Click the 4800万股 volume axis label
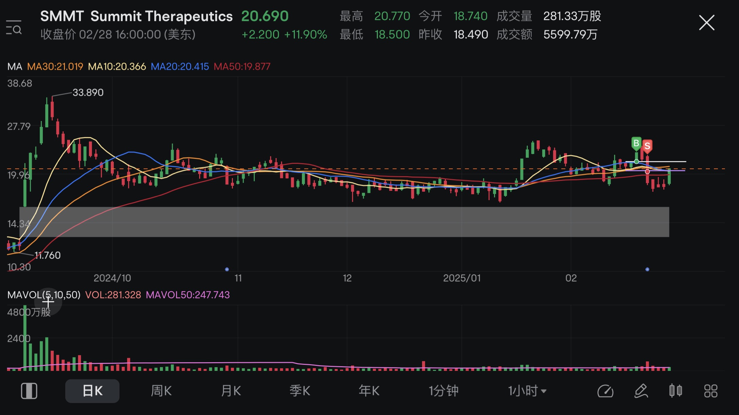The height and width of the screenshot is (415, 739). (x=29, y=312)
